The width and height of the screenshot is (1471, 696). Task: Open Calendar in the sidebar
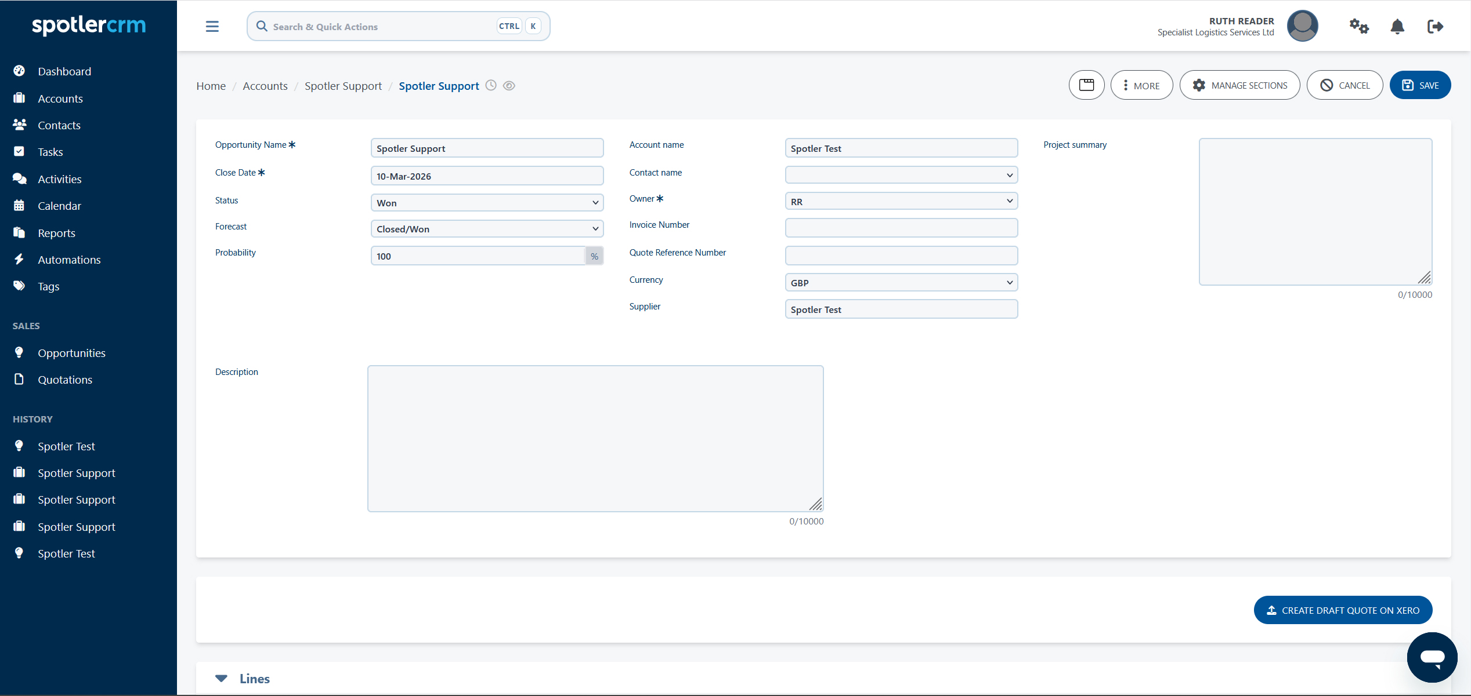coord(59,206)
